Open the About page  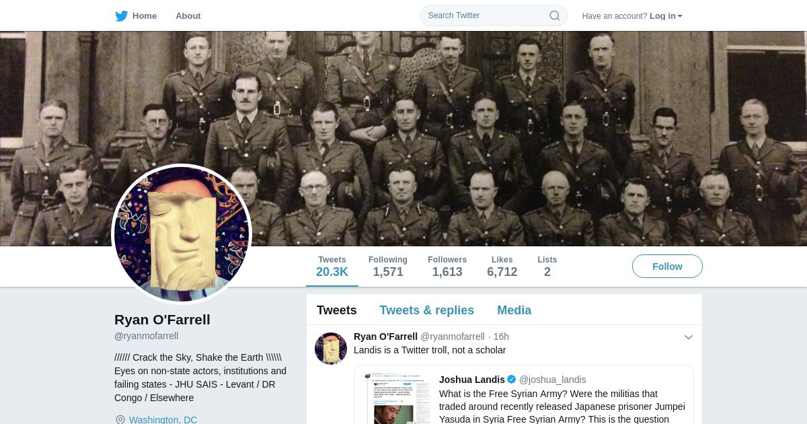(188, 15)
